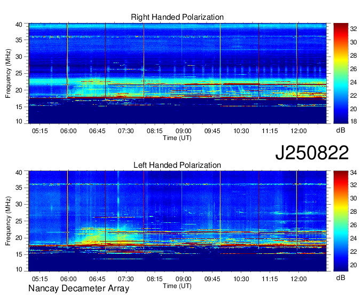
Task: Click 10:30 tick on Right Handed time axis
Action: [241, 131]
